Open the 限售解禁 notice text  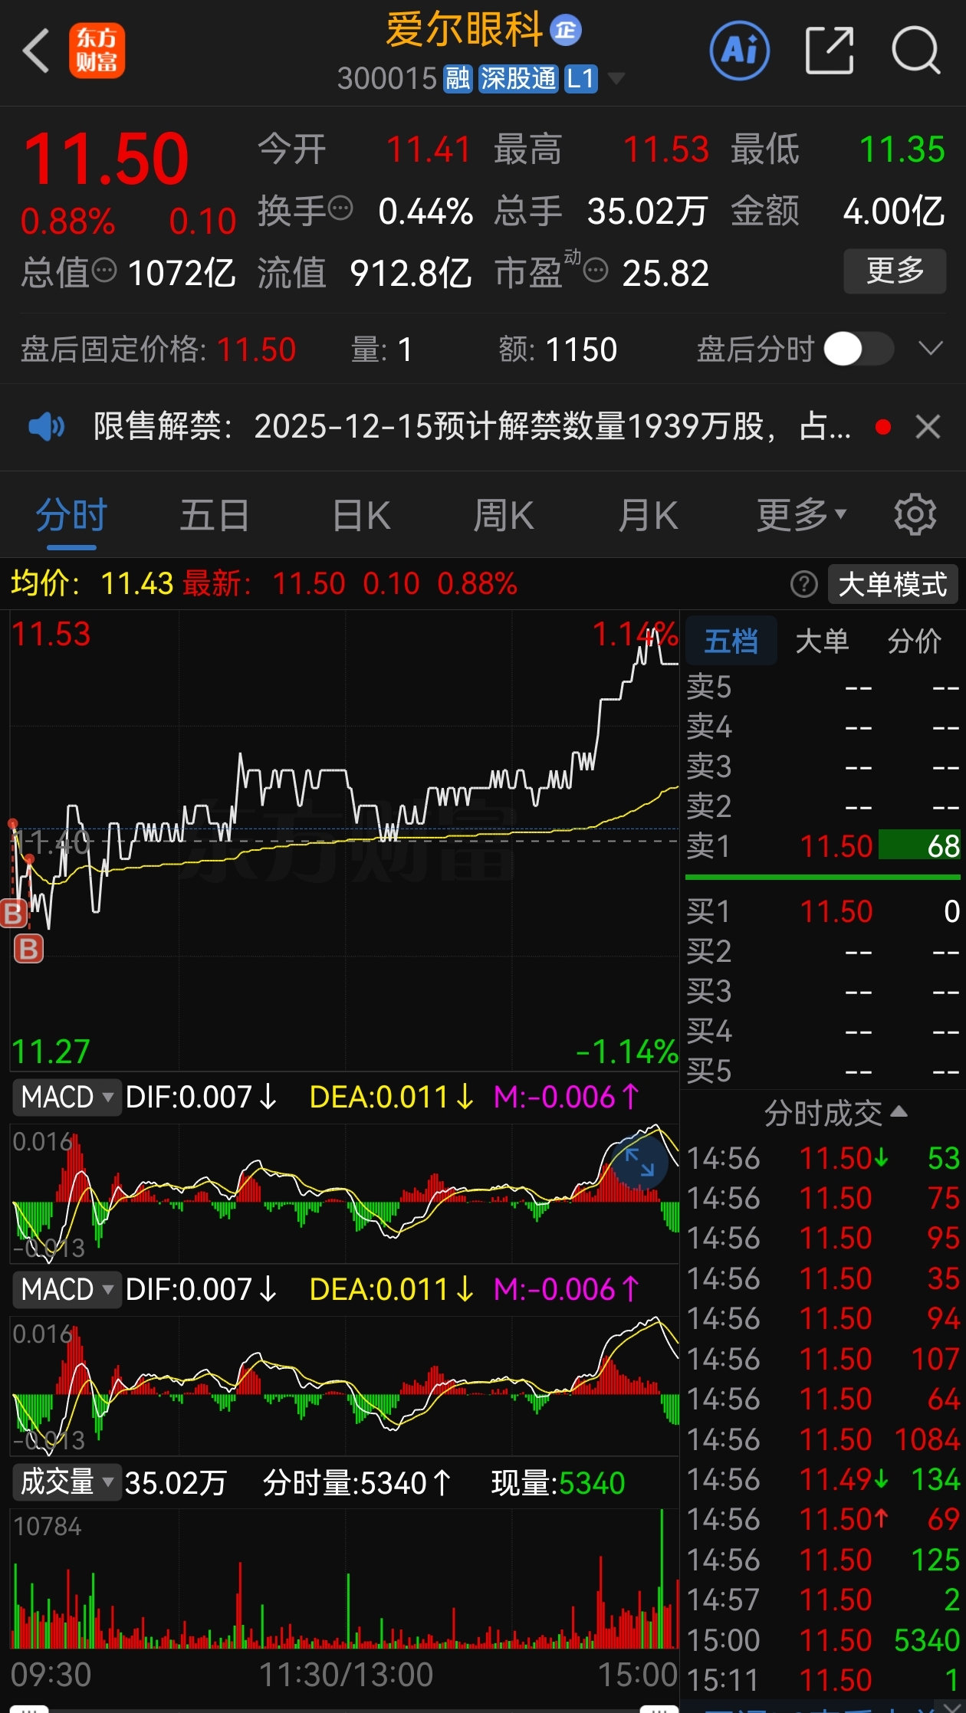click(472, 426)
